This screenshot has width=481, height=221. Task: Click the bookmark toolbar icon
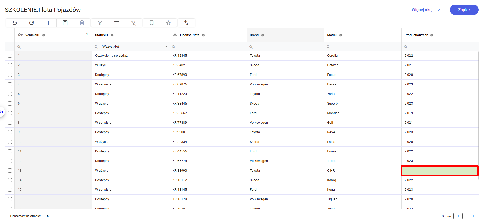pos(152,23)
